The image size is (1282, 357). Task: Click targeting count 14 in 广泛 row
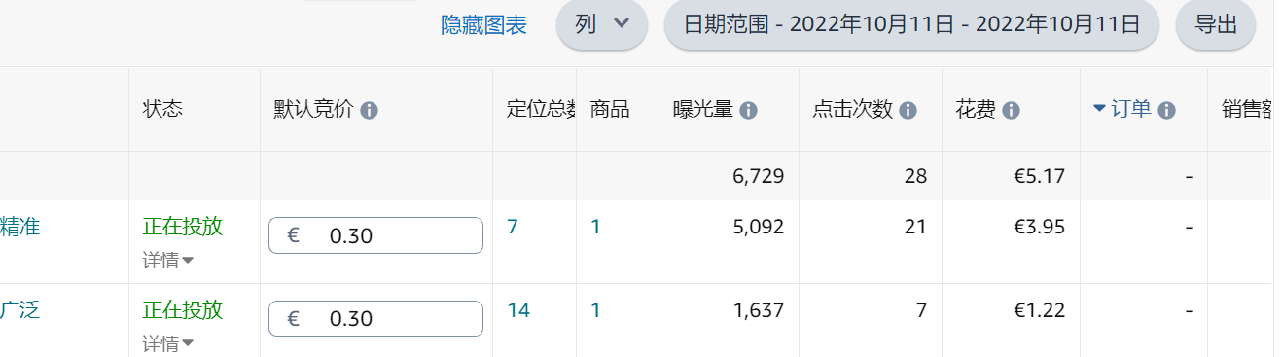518,310
